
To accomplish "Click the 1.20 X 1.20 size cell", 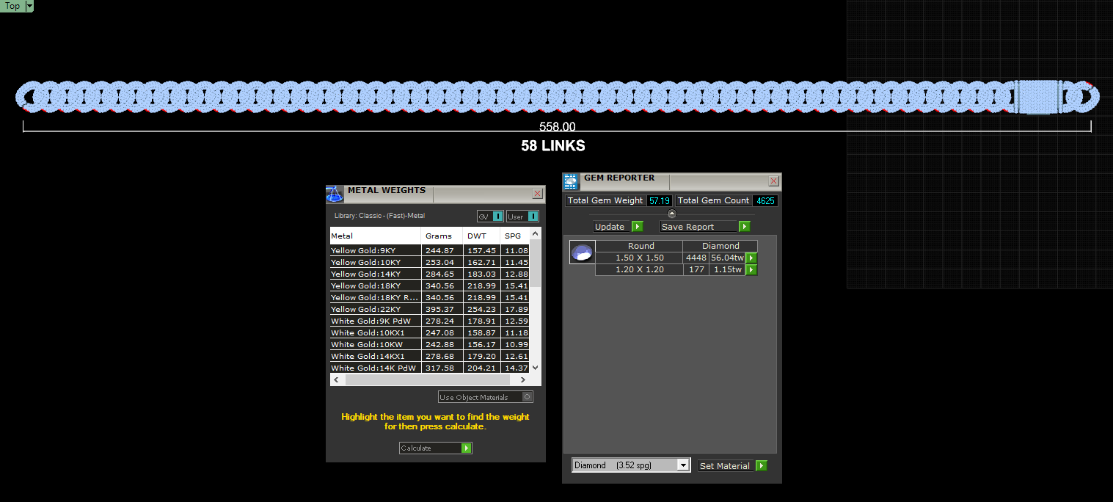I will click(639, 270).
